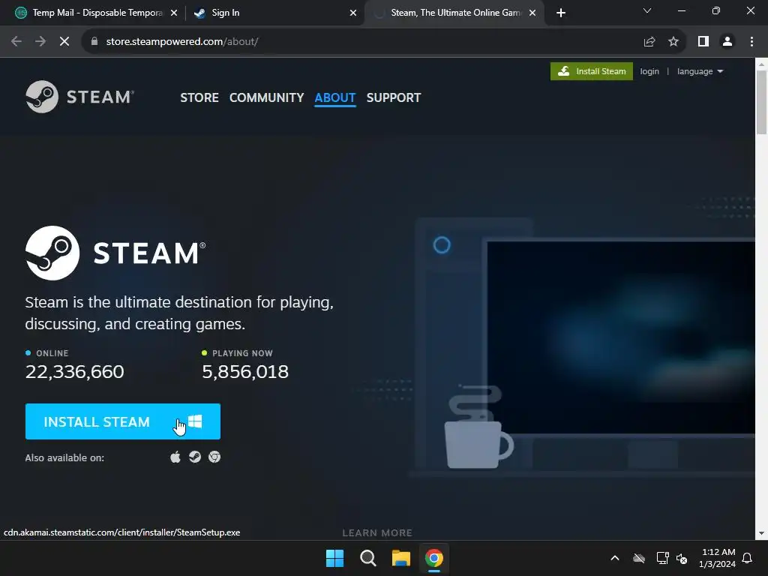Open the Chrome profile icon
Image resolution: width=768 pixels, height=576 pixels.
[x=727, y=42]
